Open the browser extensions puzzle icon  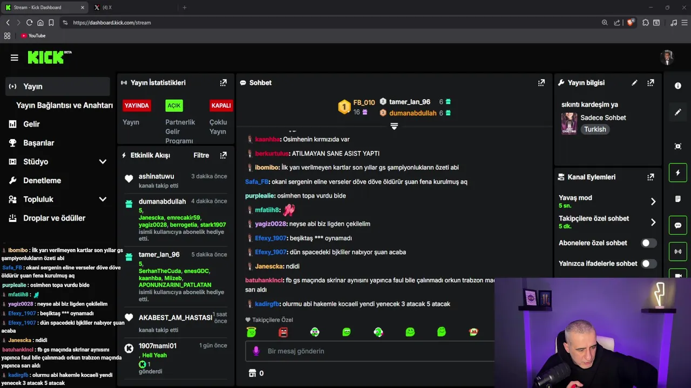click(646, 23)
